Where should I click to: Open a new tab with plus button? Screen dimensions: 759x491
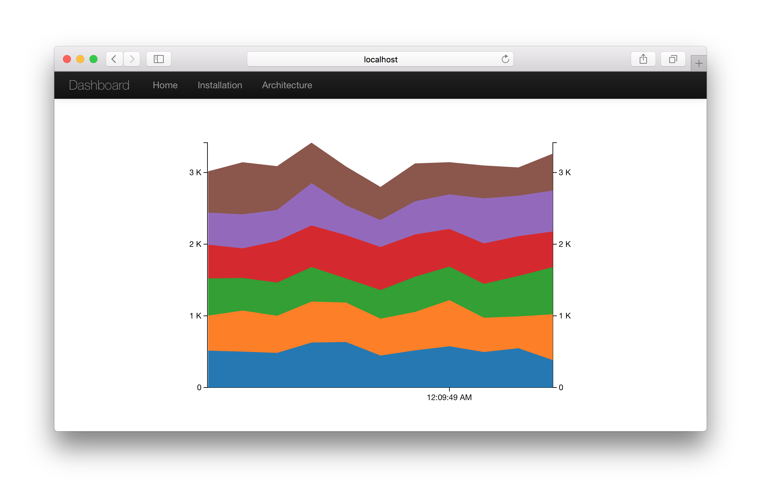pos(699,63)
